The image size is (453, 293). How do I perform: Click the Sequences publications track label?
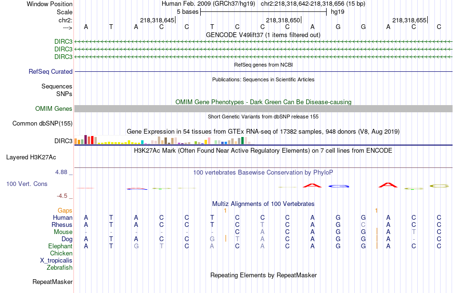click(57, 86)
